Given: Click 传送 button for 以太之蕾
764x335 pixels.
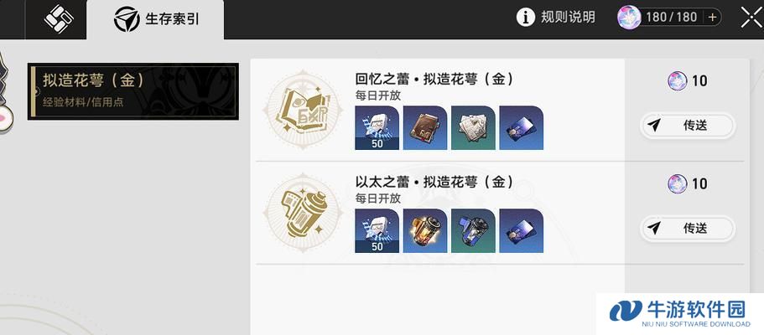Looking at the screenshot, I should click(x=687, y=228).
